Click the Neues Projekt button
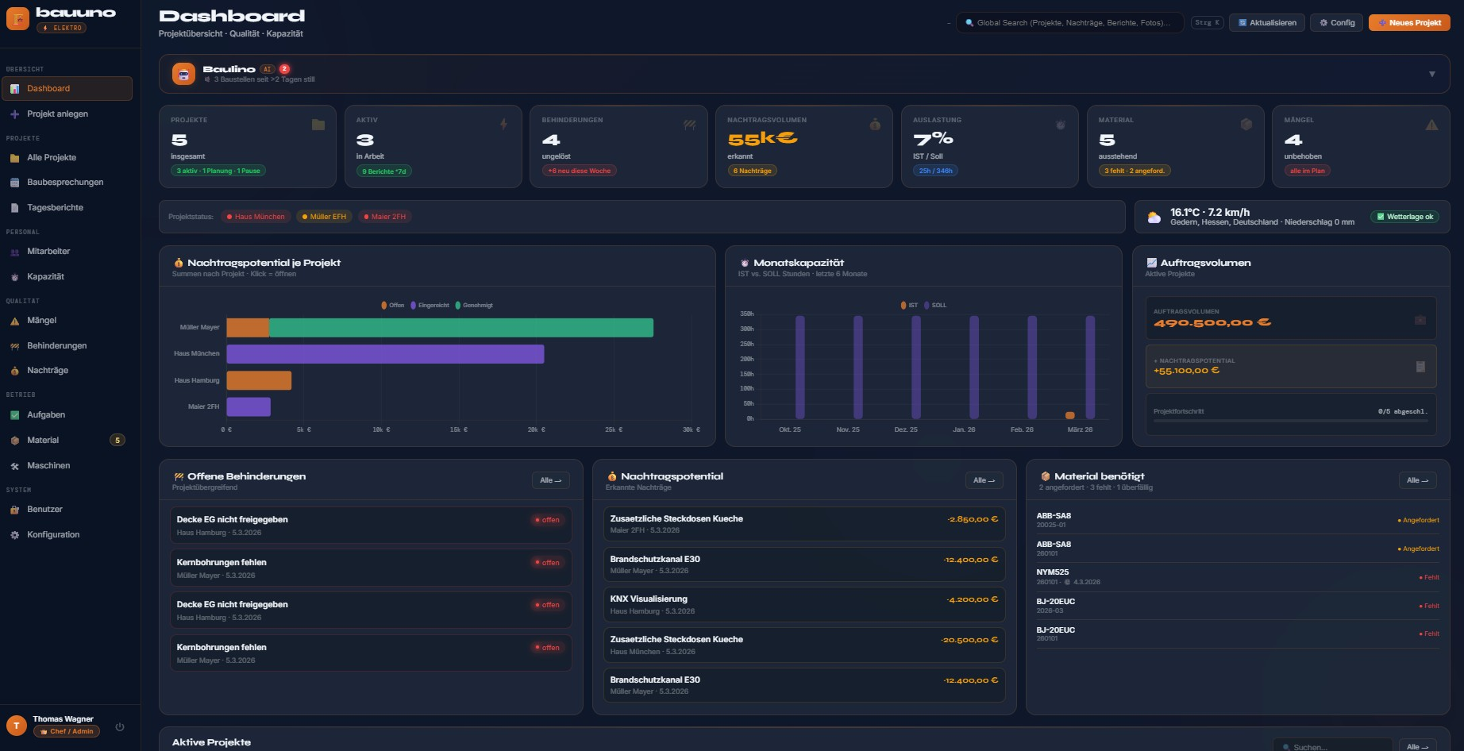Viewport: 1464px width, 751px height. (1410, 22)
